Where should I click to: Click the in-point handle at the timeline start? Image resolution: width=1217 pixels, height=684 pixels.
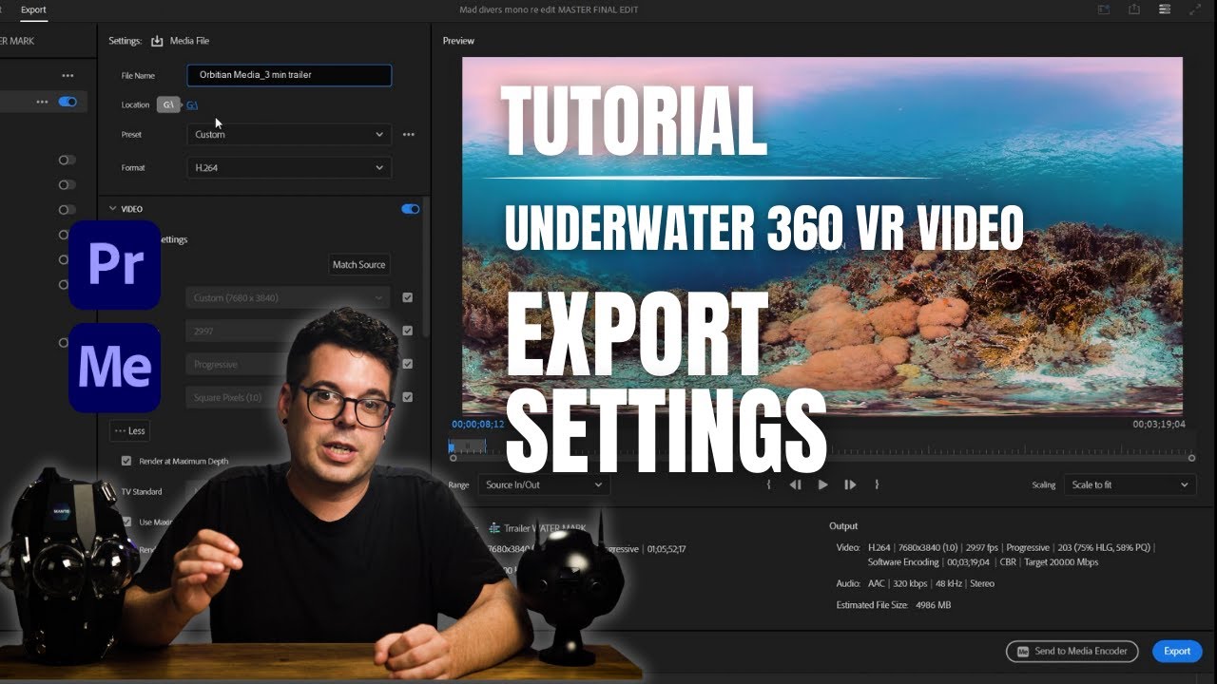[x=453, y=458]
